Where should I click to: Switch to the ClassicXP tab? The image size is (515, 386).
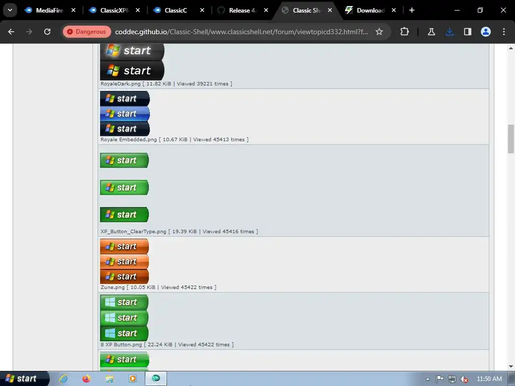[114, 10]
